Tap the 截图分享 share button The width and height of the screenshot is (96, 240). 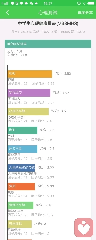pos(85,13)
